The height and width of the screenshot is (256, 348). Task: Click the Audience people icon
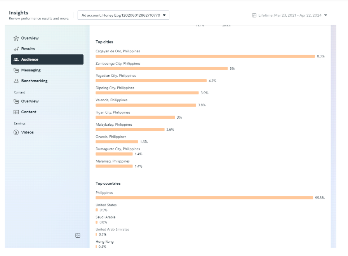[x=16, y=60]
